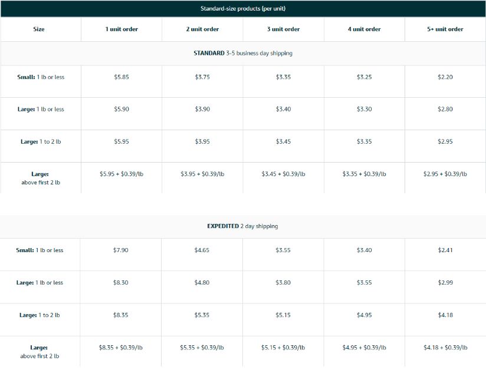Click the $5.15 expedited price

click(283, 315)
